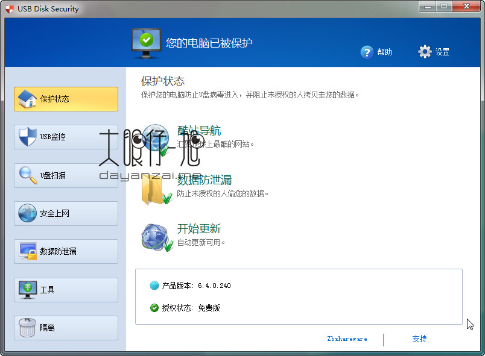Click the USB Disk Security title bar shield icon
This screenshot has width=485, height=356.
coord(10,9)
